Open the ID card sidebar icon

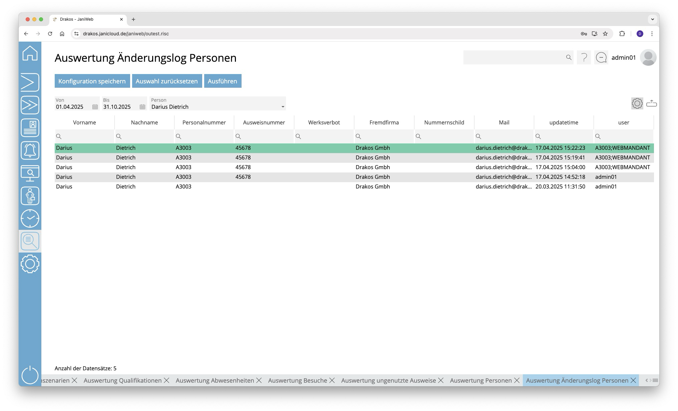(30, 128)
